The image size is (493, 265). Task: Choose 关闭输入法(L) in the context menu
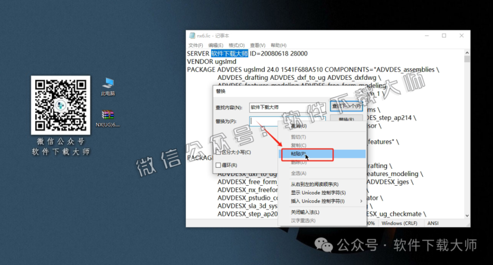coord(322,212)
